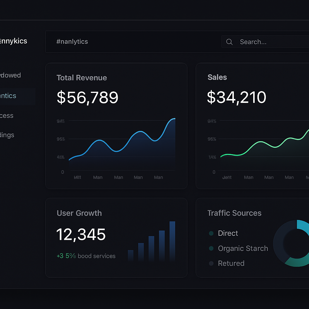Click the 12,345 user count
This screenshot has height=309, width=309.
click(x=81, y=234)
